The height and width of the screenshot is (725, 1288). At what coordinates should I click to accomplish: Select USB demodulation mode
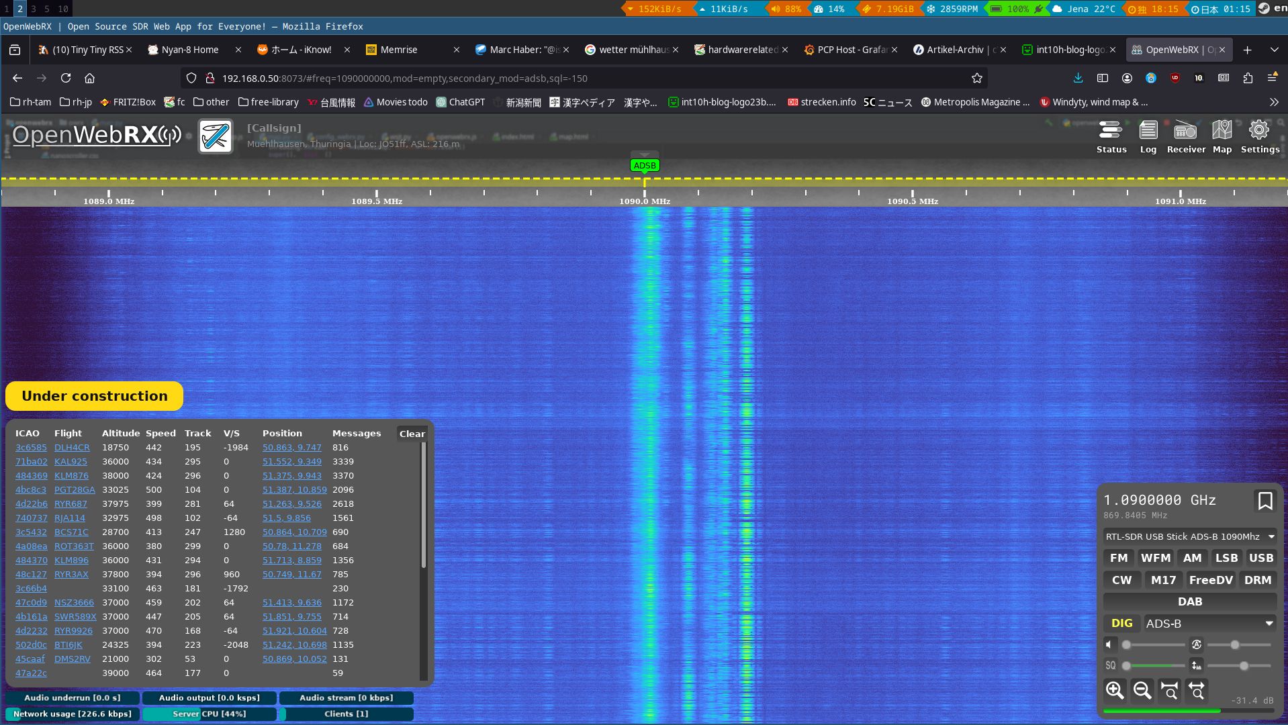coord(1260,558)
